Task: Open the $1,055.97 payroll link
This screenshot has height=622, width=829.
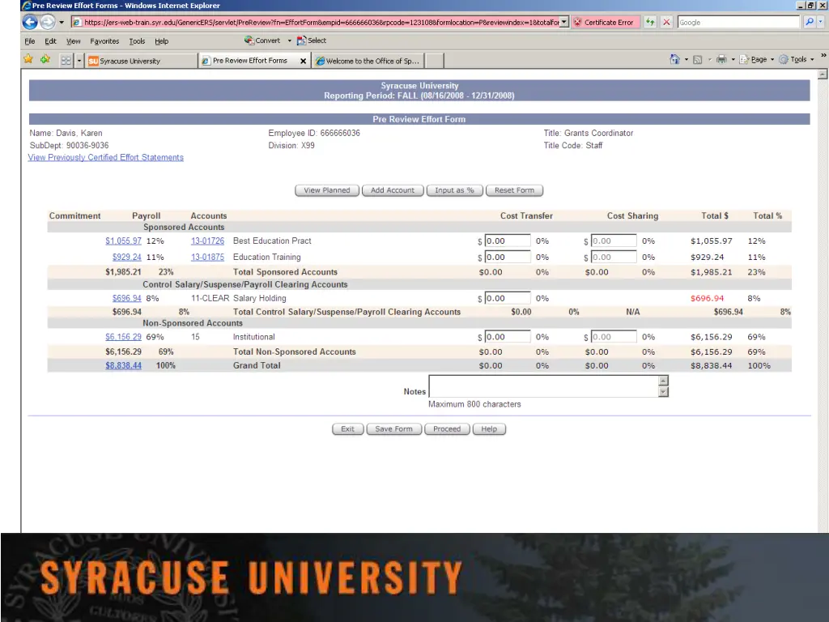Action: (x=123, y=241)
